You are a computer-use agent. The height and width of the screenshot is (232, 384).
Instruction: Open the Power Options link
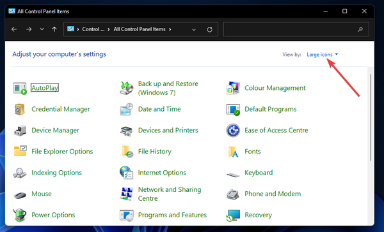pos(53,215)
